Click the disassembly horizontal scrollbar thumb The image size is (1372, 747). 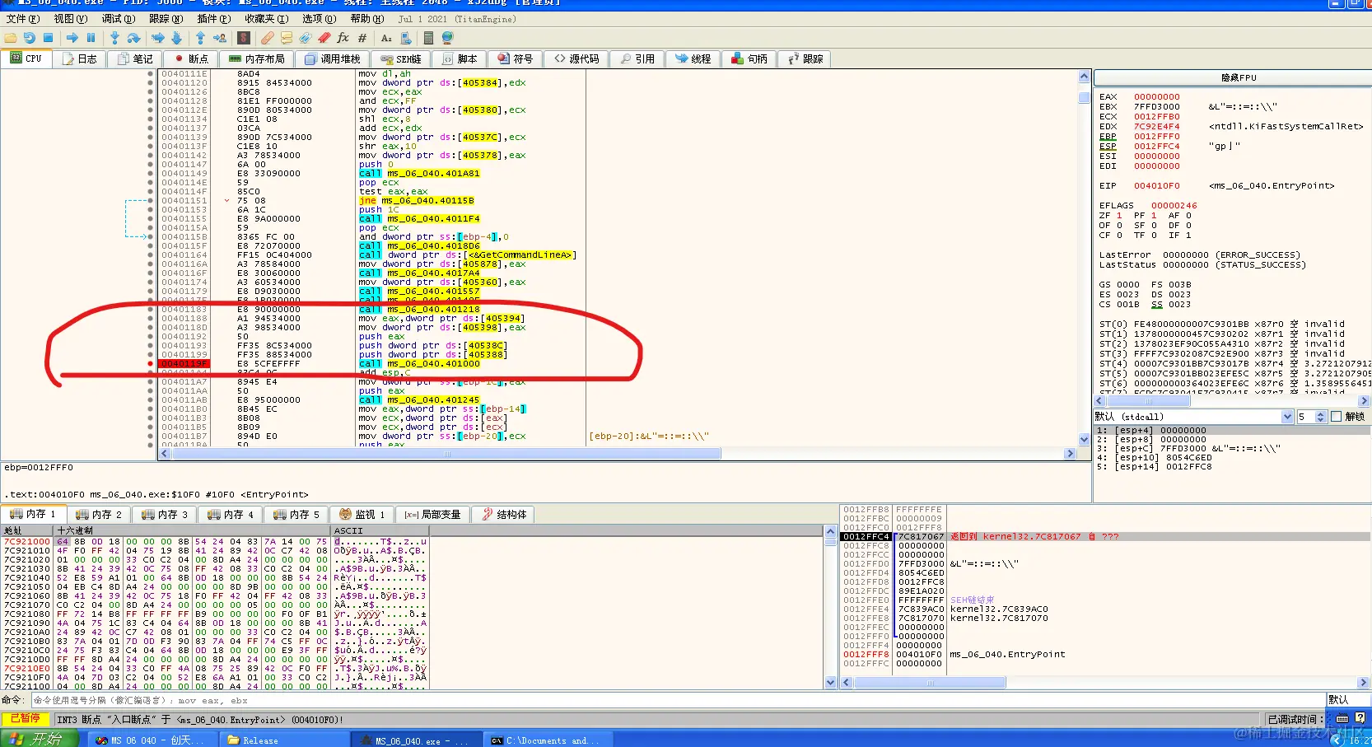click(x=446, y=454)
